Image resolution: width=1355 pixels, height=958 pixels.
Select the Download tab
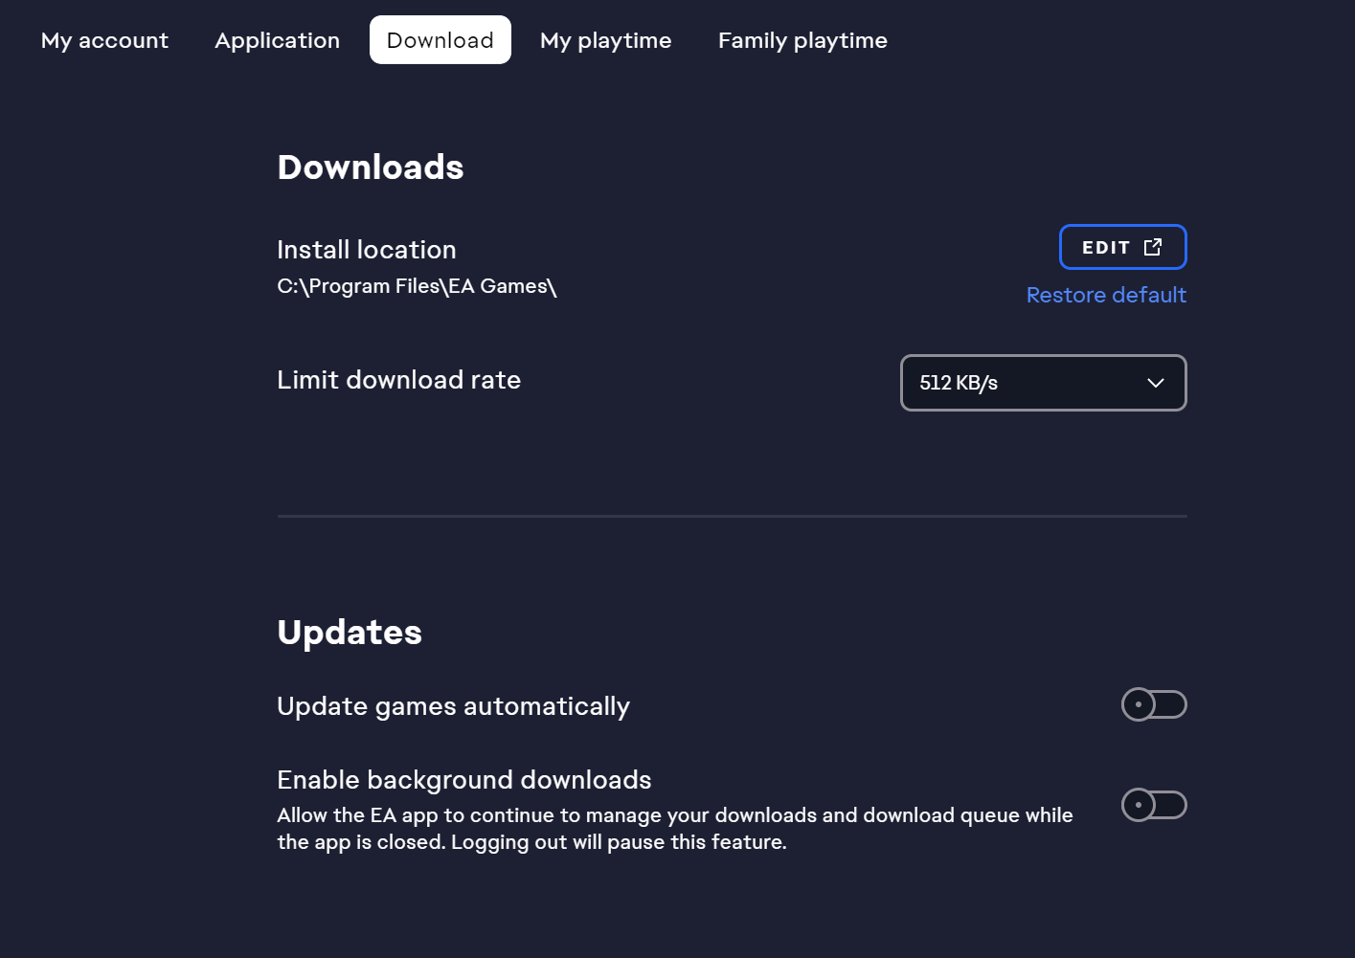tap(440, 40)
